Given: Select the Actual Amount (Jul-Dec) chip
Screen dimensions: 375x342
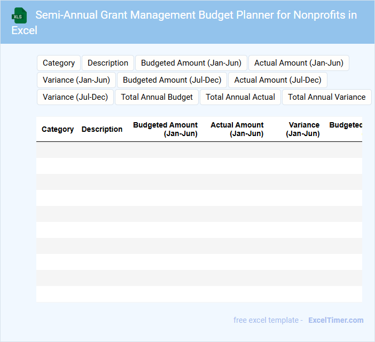Looking at the screenshot, I should (278, 80).
